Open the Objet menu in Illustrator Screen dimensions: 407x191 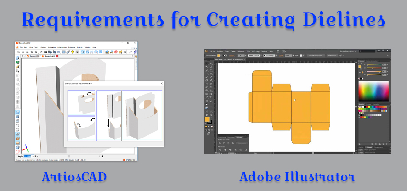[227, 51]
